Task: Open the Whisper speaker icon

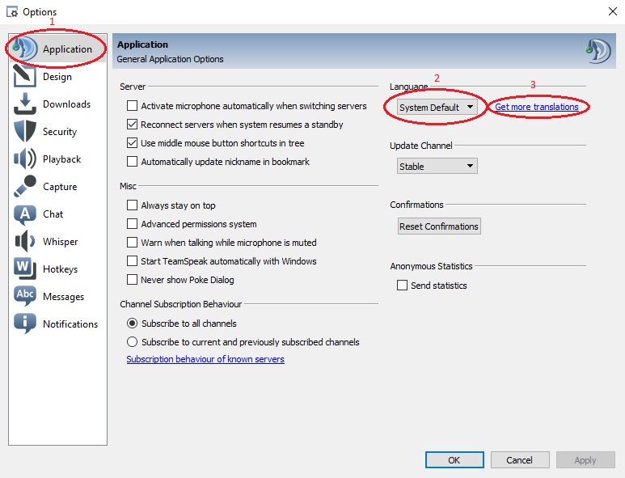Action: [25, 241]
